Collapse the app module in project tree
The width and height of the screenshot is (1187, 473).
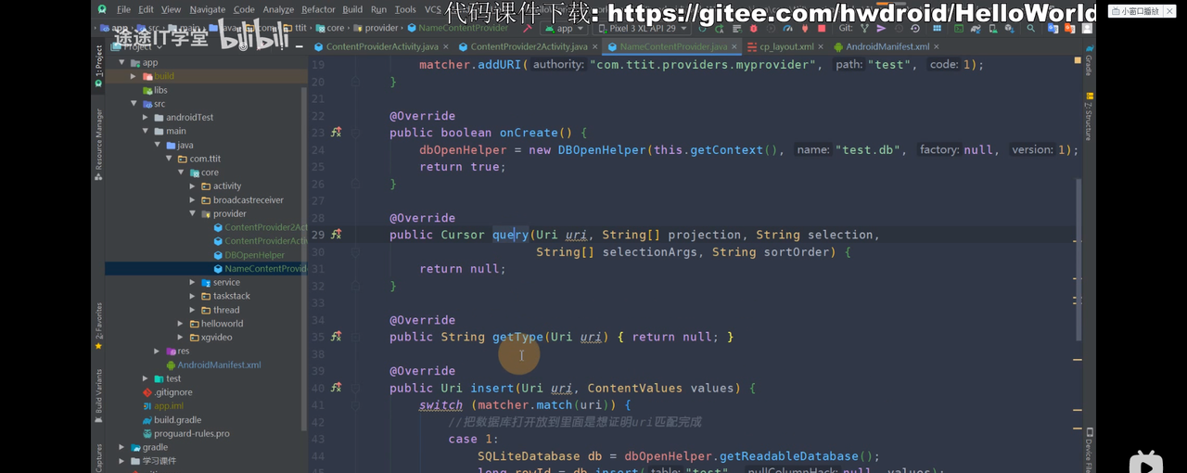(121, 63)
